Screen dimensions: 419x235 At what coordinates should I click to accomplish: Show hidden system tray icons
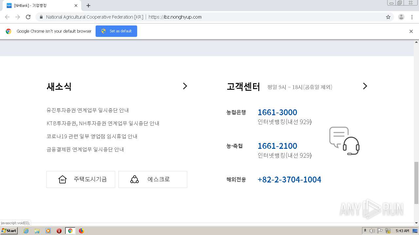(365, 231)
